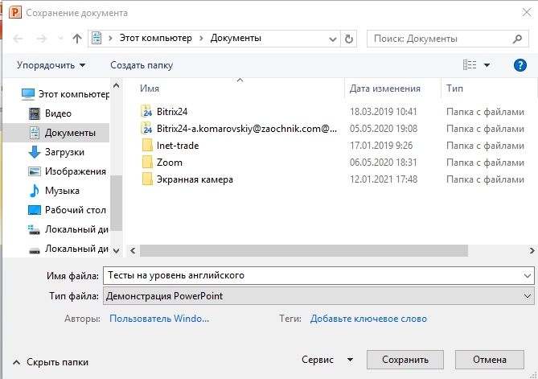The height and width of the screenshot is (379, 538).
Task: Open the Bitrix24 folder
Action: tap(172, 111)
